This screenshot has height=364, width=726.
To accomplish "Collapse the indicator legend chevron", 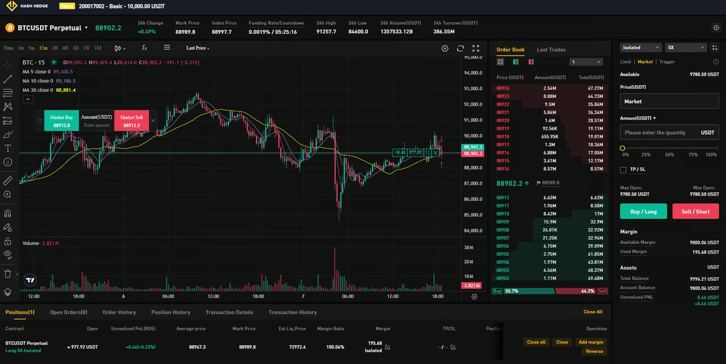I will [28, 98].
